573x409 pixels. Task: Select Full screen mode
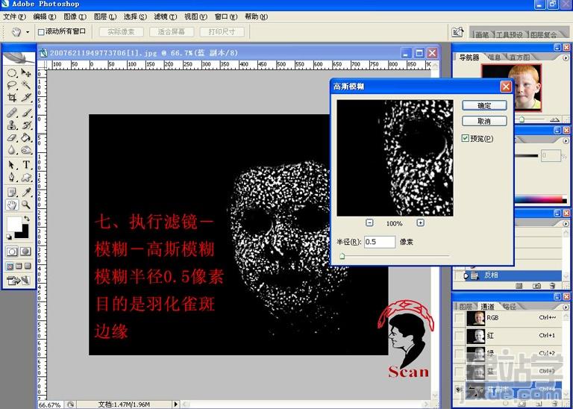pos(28,266)
